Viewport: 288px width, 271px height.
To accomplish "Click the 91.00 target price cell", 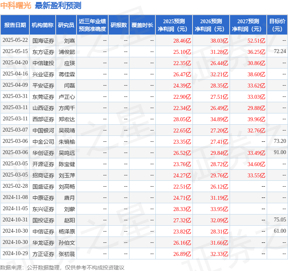I will (279, 153).
